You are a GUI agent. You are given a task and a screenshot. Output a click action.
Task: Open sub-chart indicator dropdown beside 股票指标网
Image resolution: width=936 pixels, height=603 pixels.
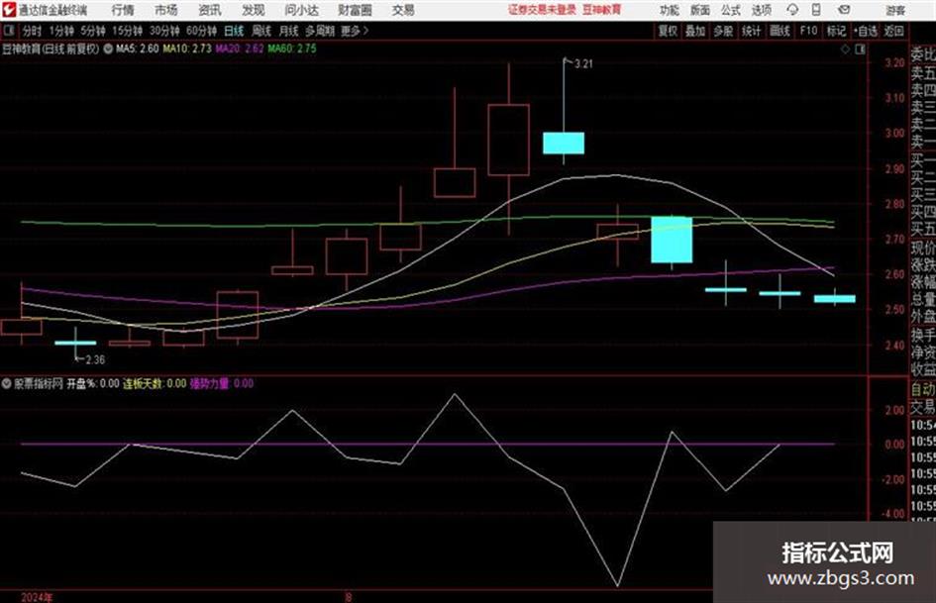coord(7,383)
